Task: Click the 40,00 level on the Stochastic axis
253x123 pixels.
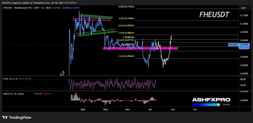Action: [x=243, y=85]
